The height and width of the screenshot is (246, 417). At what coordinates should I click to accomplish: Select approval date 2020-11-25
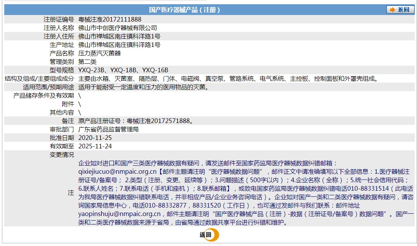click(x=95, y=138)
